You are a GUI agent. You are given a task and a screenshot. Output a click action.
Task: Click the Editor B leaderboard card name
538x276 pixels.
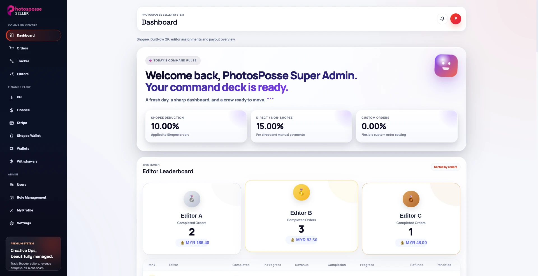pos(301,213)
